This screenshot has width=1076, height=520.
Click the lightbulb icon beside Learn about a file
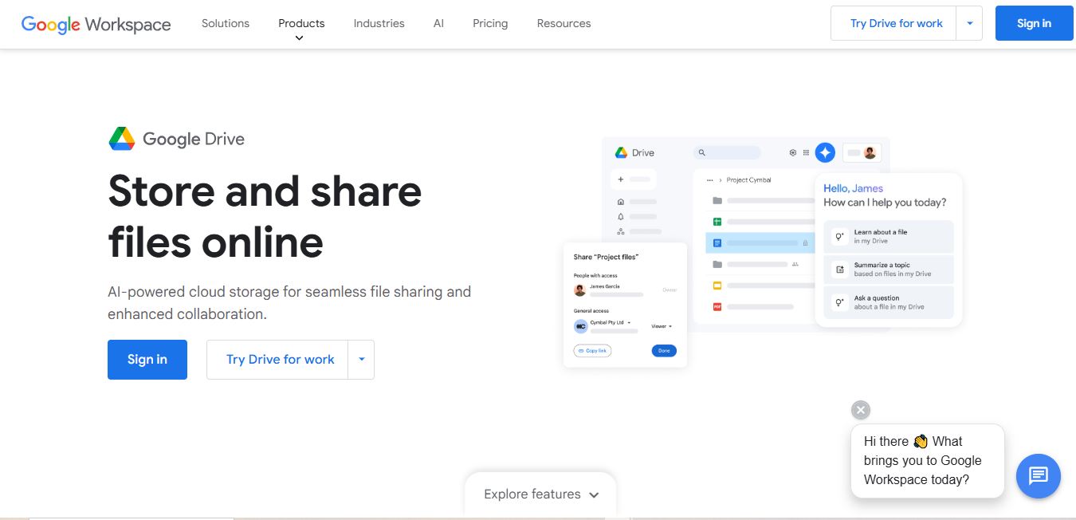point(839,236)
